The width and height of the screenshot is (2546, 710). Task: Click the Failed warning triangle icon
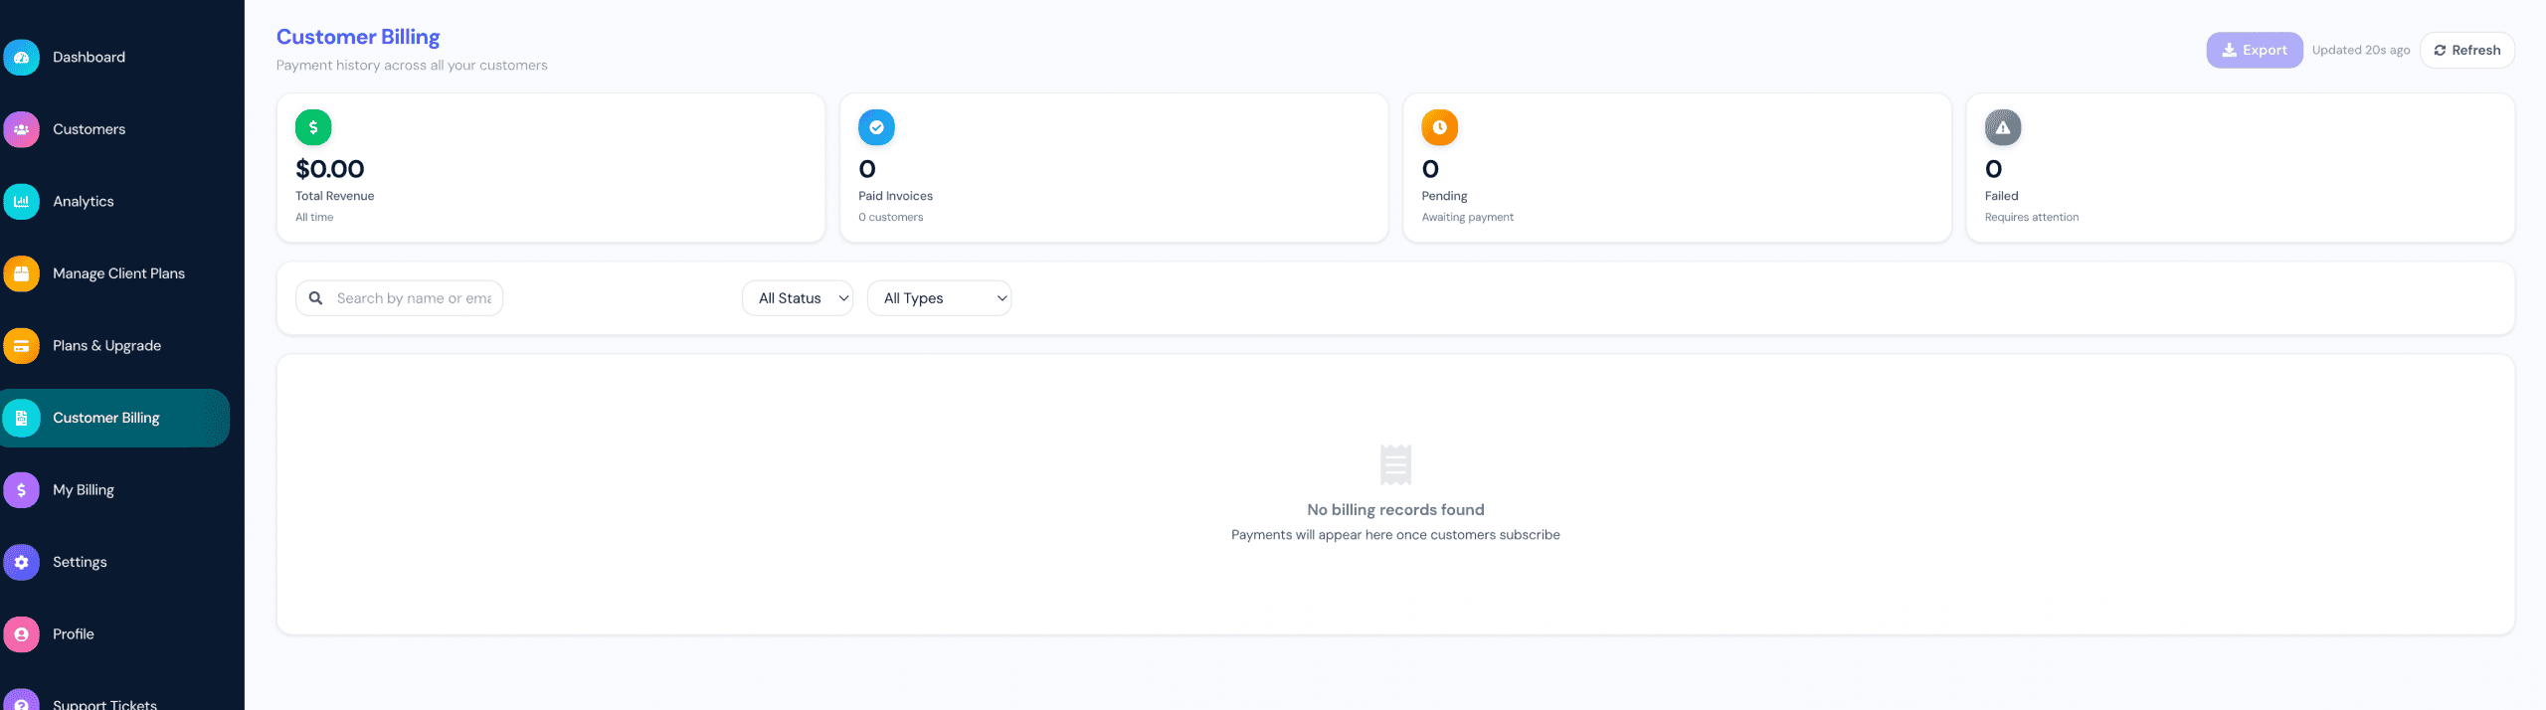point(2003,127)
